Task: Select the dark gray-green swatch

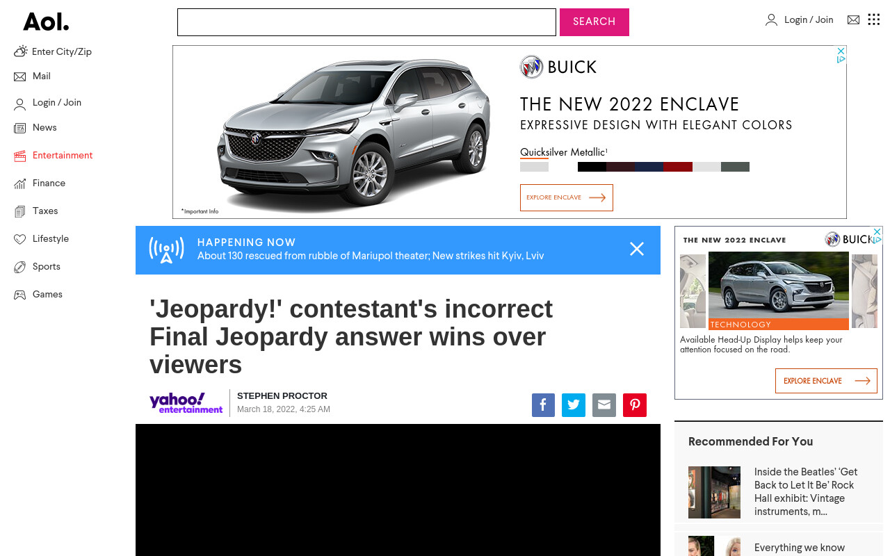Action: click(735, 167)
